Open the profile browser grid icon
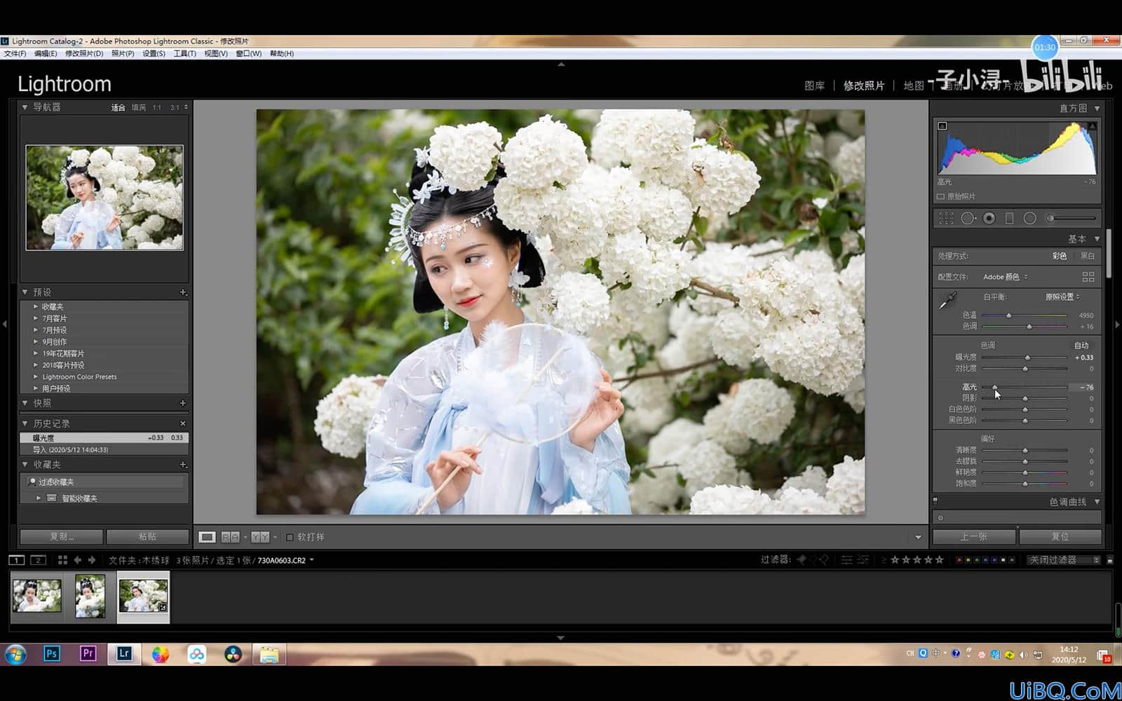 click(1088, 277)
